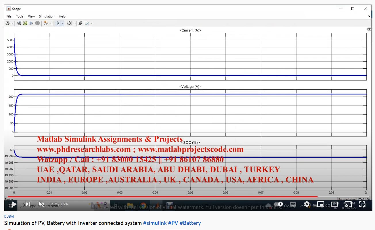Play the YouTube video
The image size is (375, 230).
[14, 204]
